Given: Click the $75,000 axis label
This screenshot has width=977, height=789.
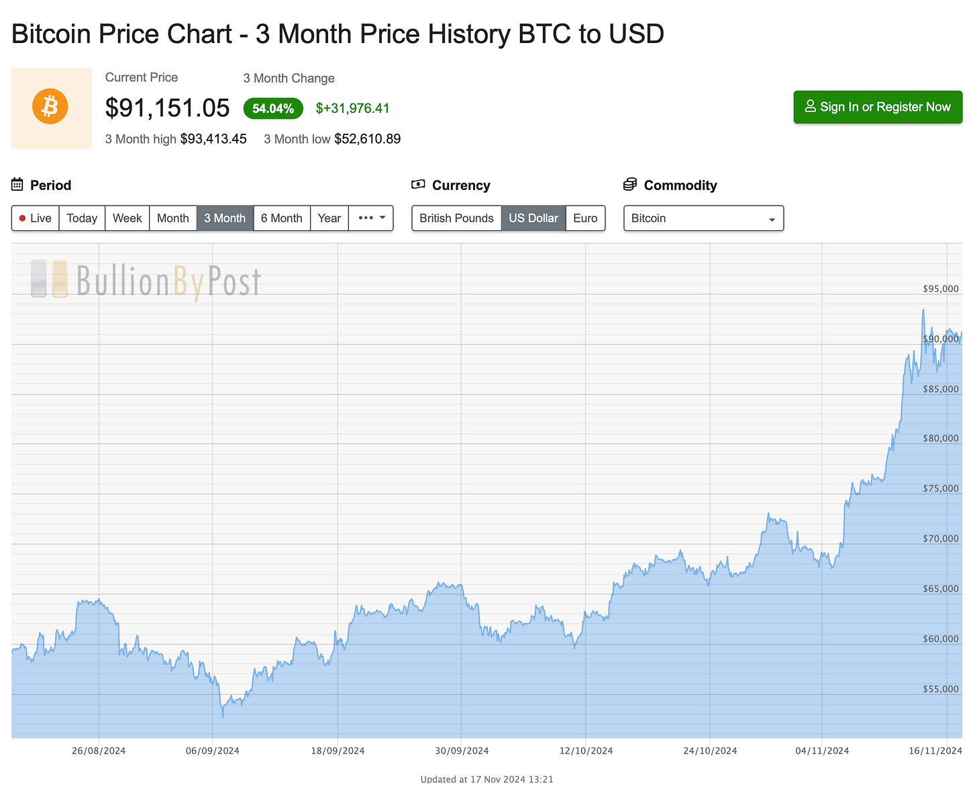Looking at the screenshot, I should click(941, 488).
